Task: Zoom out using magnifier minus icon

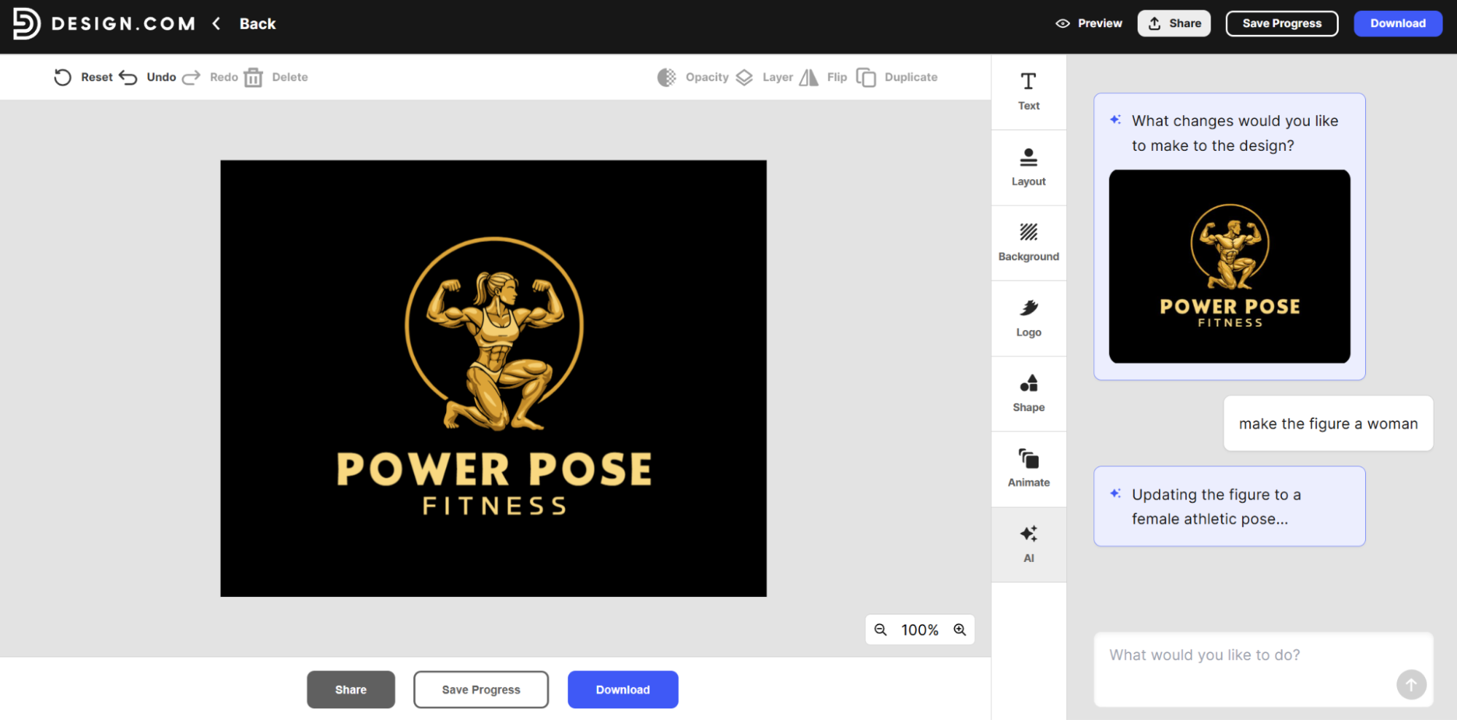Action: tap(880, 630)
